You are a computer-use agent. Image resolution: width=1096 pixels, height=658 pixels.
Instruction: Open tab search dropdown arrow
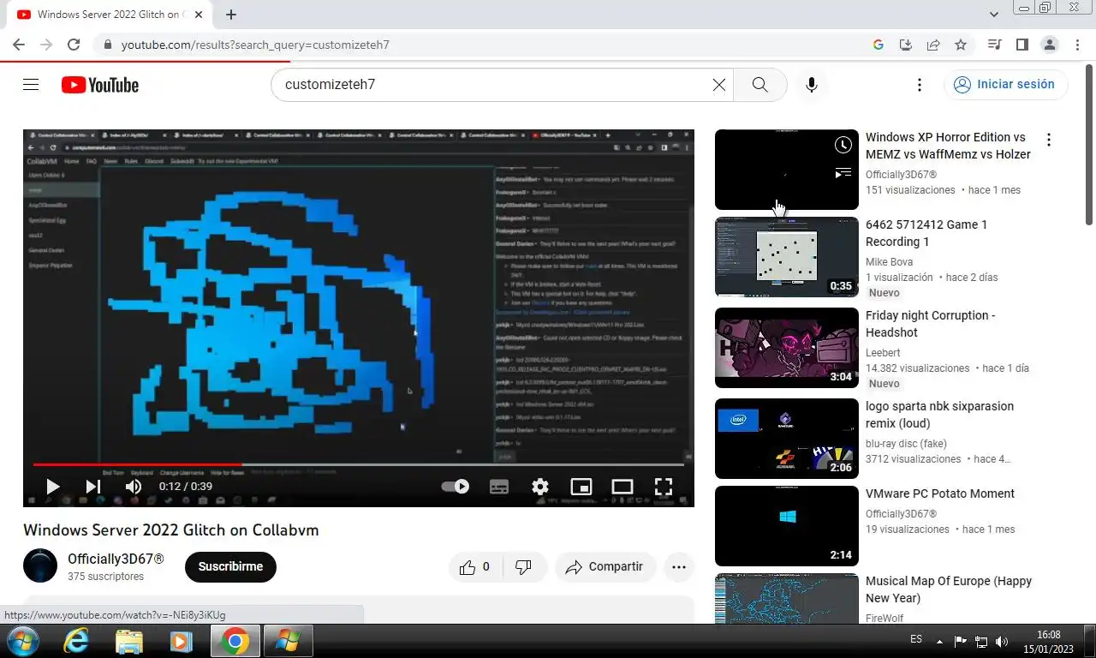point(994,15)
